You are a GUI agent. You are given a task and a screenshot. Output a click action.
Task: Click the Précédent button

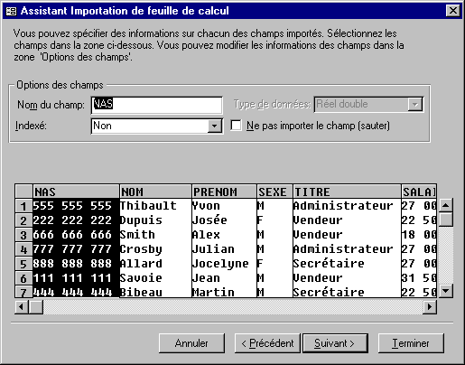(x=267, y=343)
